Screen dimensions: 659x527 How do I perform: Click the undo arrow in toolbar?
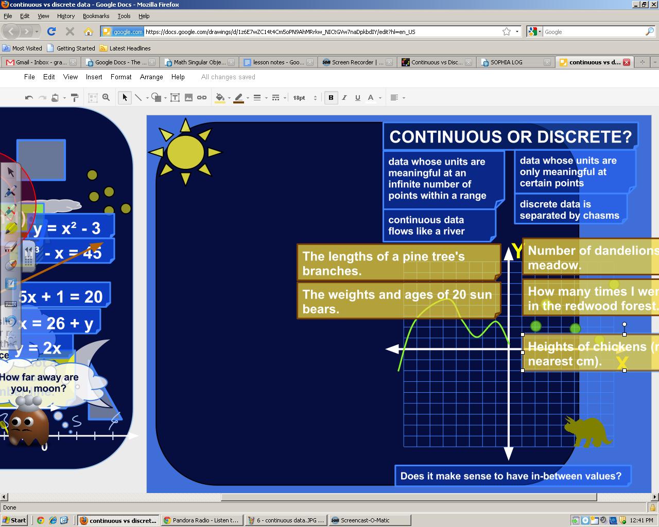(29, 98)
